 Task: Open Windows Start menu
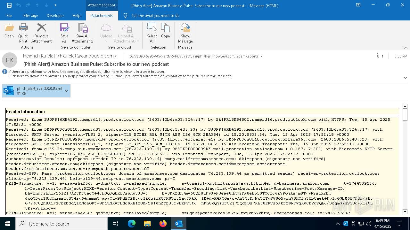[x=8, y=224]
